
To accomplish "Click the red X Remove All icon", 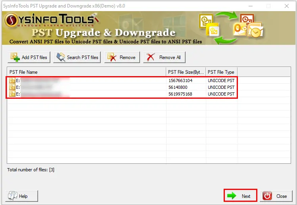I will tap(151, 57).
